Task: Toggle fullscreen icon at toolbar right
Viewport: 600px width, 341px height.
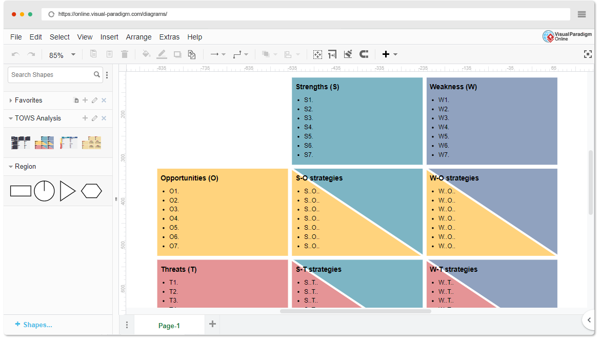Action: pyautogui.click(x=588, y=54)
